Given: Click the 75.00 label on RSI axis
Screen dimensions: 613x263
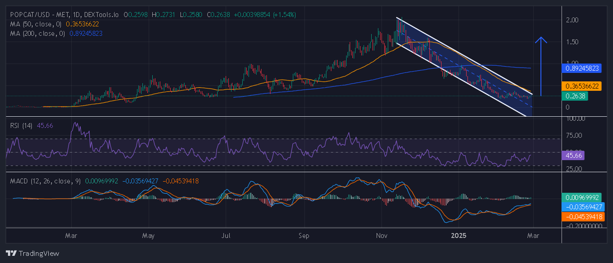Looking at the screenshot, I should click(574, 135).
